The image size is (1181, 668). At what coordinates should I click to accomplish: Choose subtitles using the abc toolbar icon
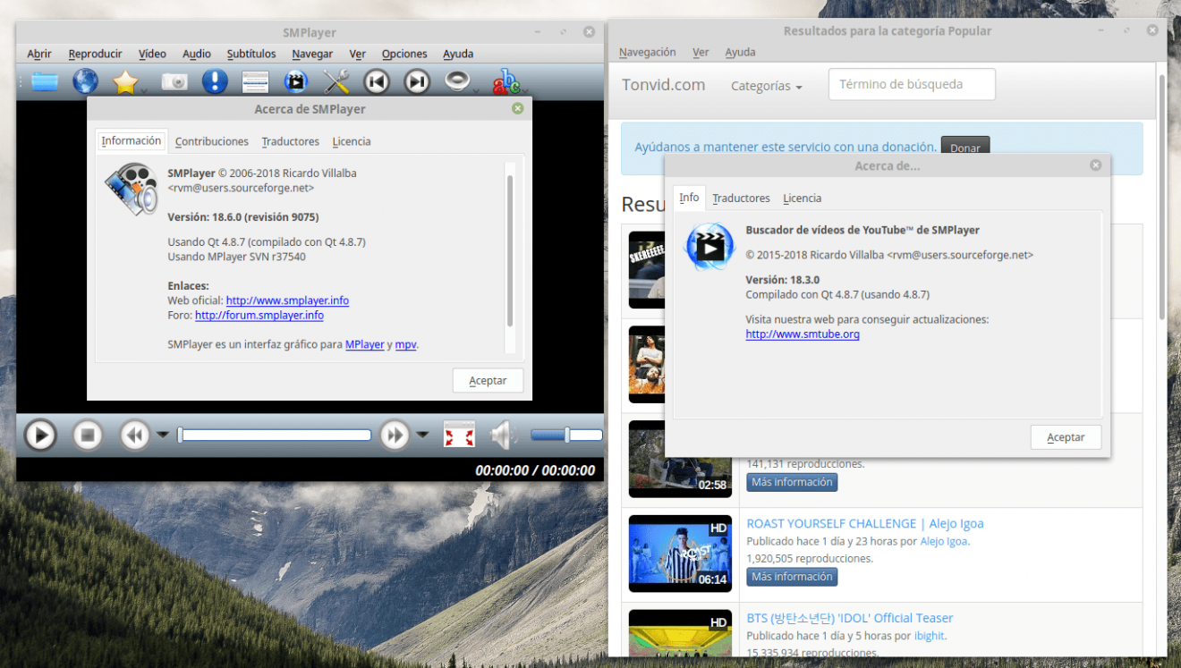506,83
